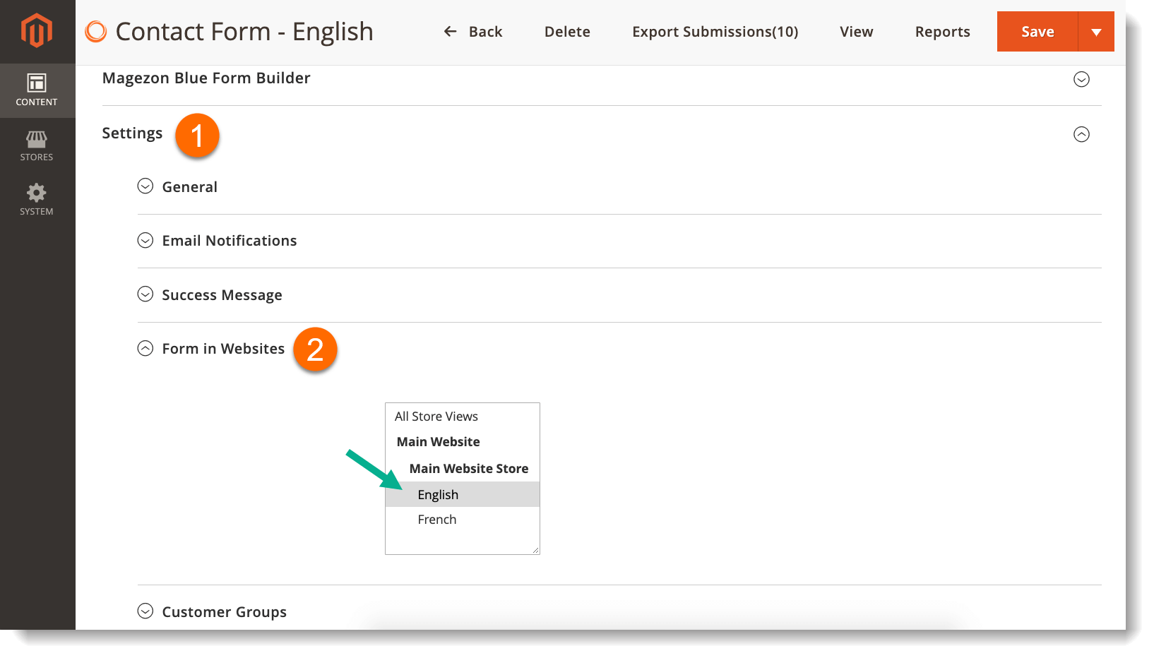Click the Delete action
This screenshot has width=1154, height=658.
point(566,31)
